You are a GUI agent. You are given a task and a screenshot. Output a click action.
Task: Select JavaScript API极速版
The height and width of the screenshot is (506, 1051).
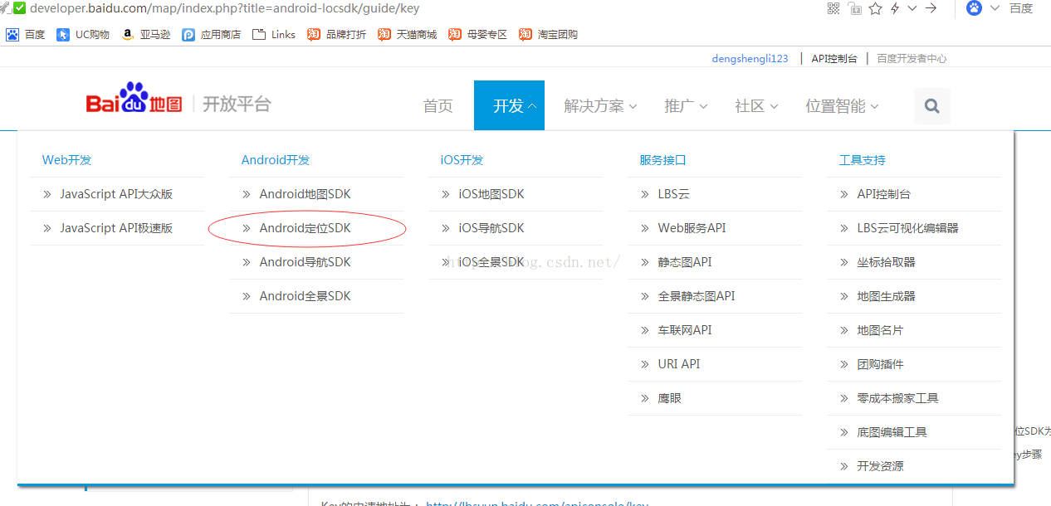pyautogui.click(x=117, y=228)
